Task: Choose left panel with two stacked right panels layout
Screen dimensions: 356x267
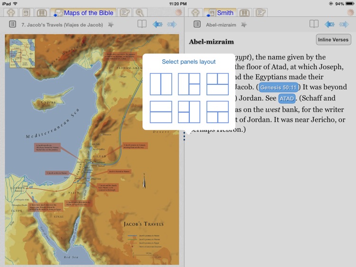Action: point(189,84)
